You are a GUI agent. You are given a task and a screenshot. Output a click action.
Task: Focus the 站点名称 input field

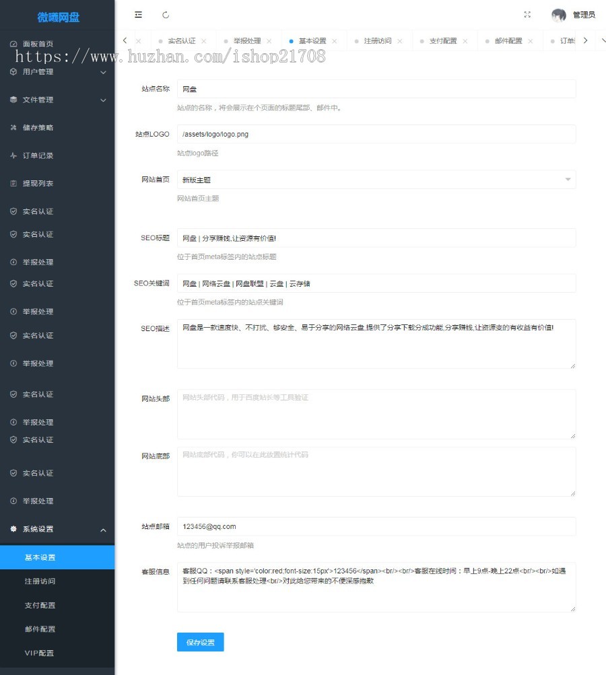[376, 89]
